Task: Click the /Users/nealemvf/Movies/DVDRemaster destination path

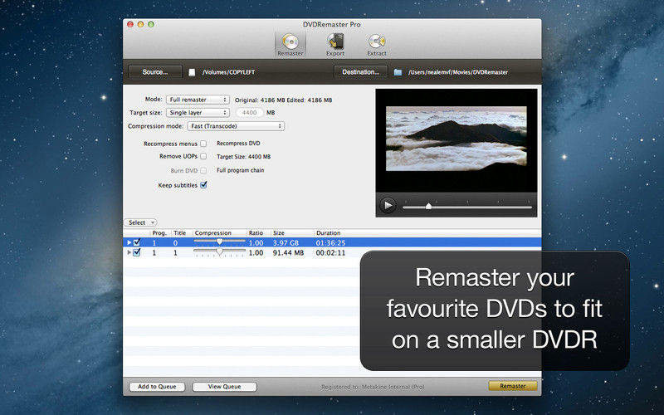Action: click(458, 72)
